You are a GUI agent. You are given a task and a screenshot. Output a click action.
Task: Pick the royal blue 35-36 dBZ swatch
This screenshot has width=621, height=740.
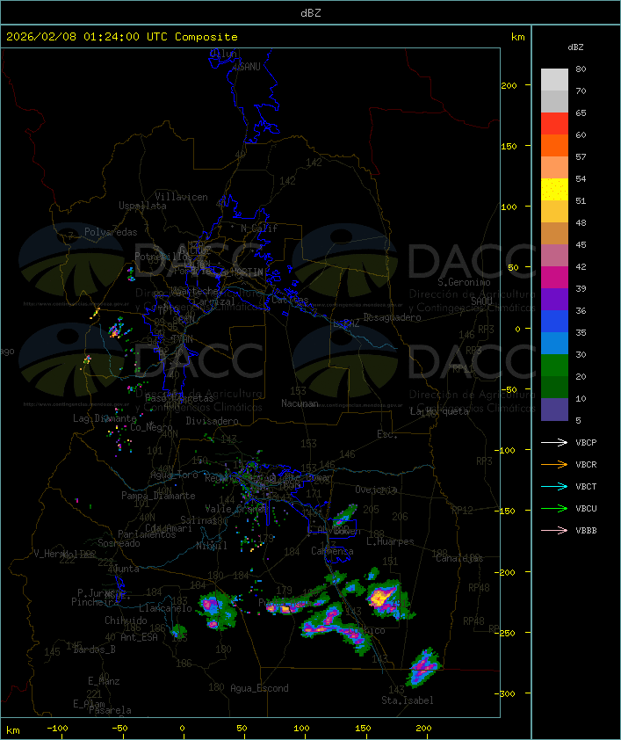click(x=554, y=322)
